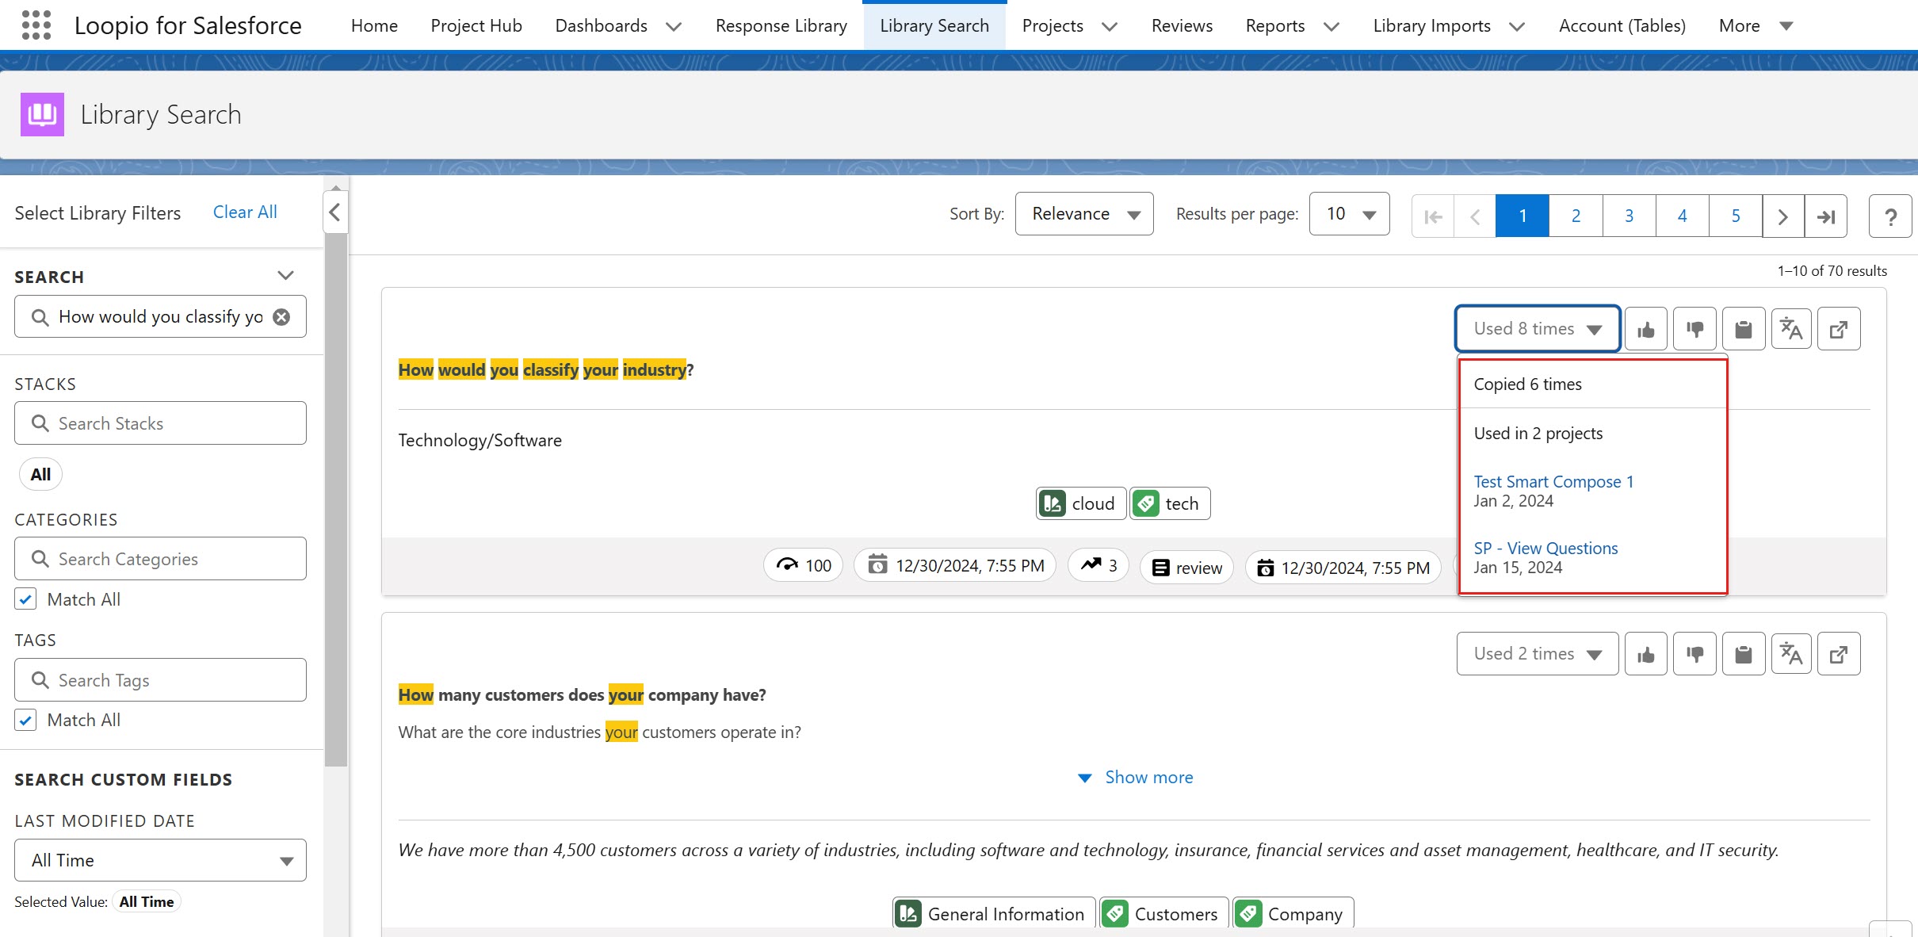
Task: Collapse the filters panel with the left chevron
Action: 335,212
